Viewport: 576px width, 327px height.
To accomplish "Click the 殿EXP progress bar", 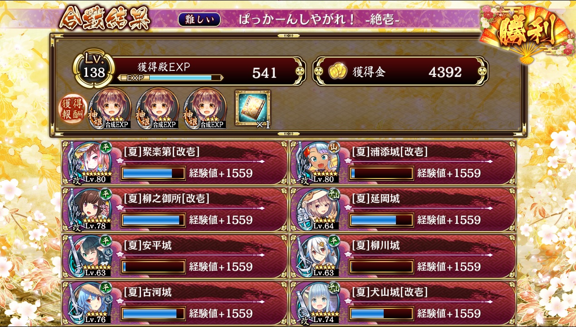I will point(171,78).
